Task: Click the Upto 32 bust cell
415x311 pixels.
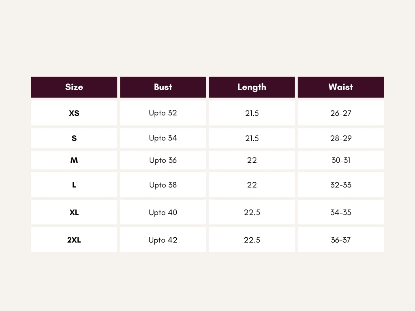Action: 163,113
